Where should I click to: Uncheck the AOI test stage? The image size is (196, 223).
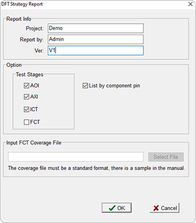click(27, 85)
